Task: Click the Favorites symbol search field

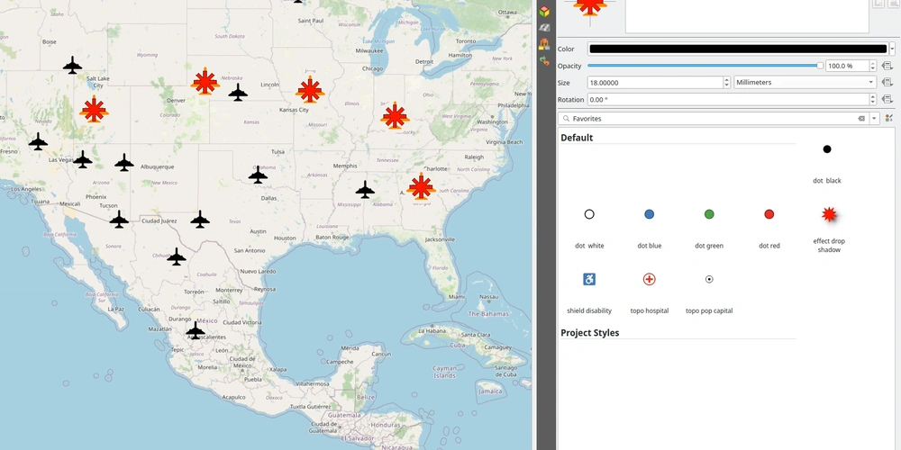Action: tap(713, 118)
